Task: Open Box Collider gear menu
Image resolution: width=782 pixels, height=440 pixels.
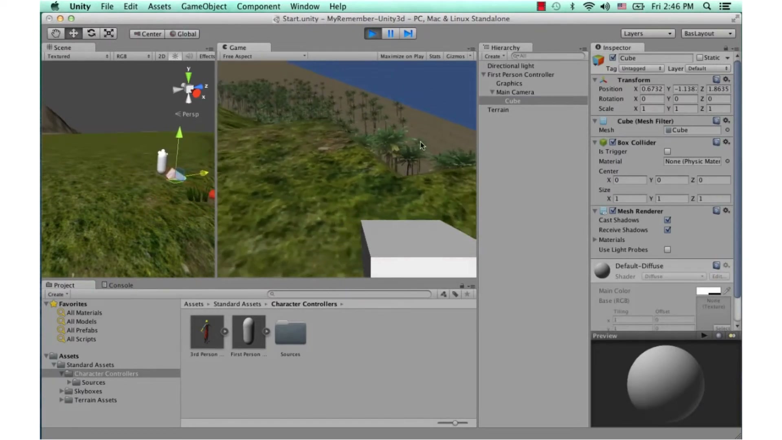Action: 726,142
